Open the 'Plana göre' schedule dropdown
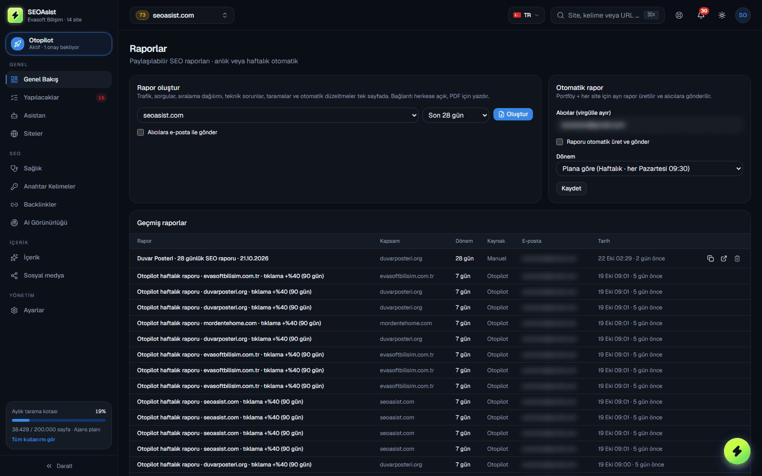The height and width of the screenshot is (476, 762). tap(649, 169)
